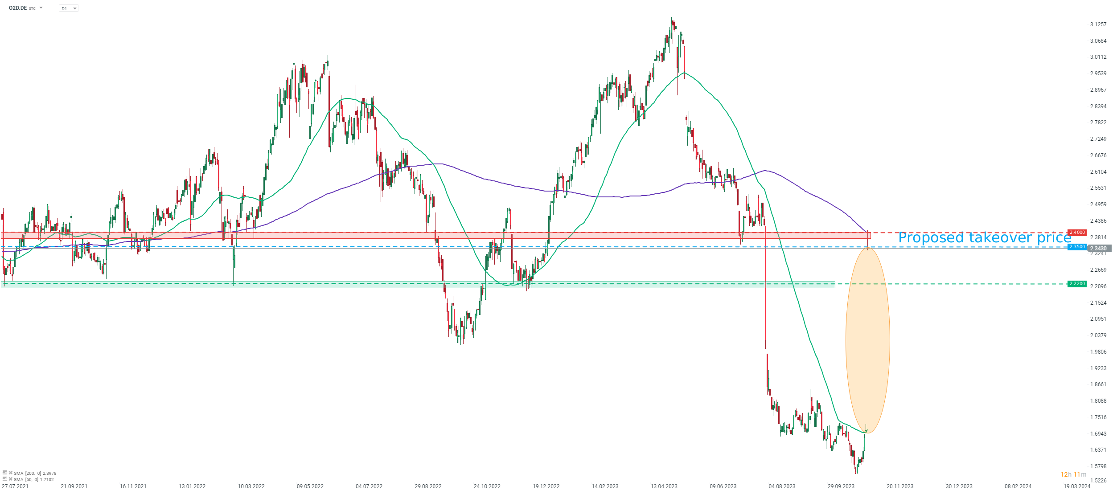
Task: Select the green 2.2200 price level tag
Action: coord(1077,284)
